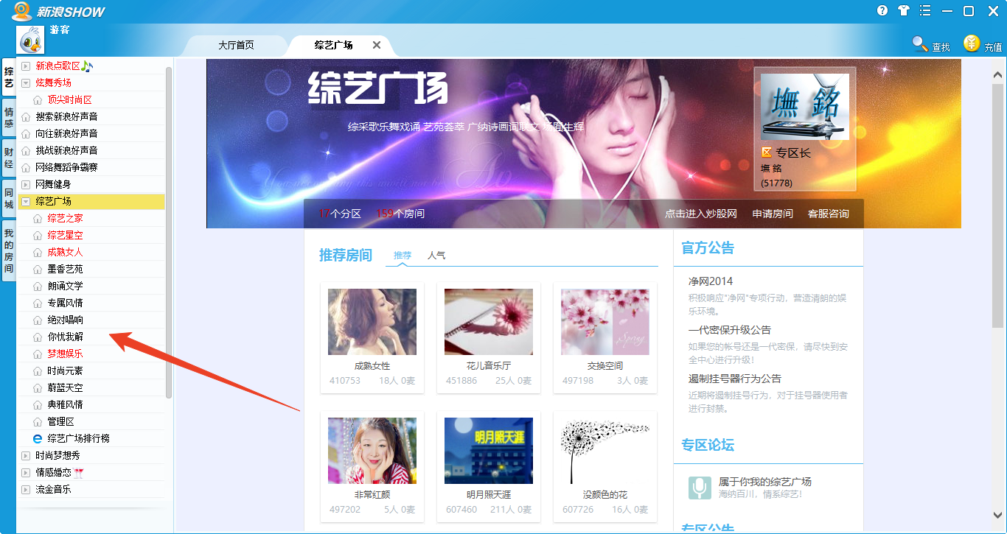The height and width of the screenshot is (534, 1007).
Task: Click the 申请房间 link
Action: [x=771, y=213]
